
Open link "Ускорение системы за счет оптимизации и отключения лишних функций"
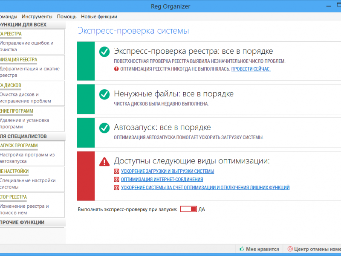pos(205,187)
